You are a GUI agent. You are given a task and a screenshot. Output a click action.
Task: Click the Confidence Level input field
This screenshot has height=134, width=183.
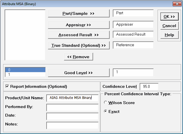pos(149,86)
